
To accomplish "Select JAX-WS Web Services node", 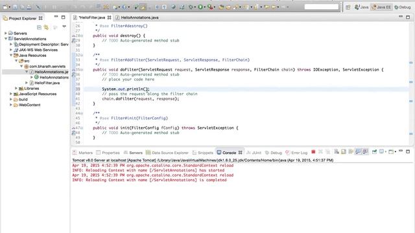I will (38, 50).
